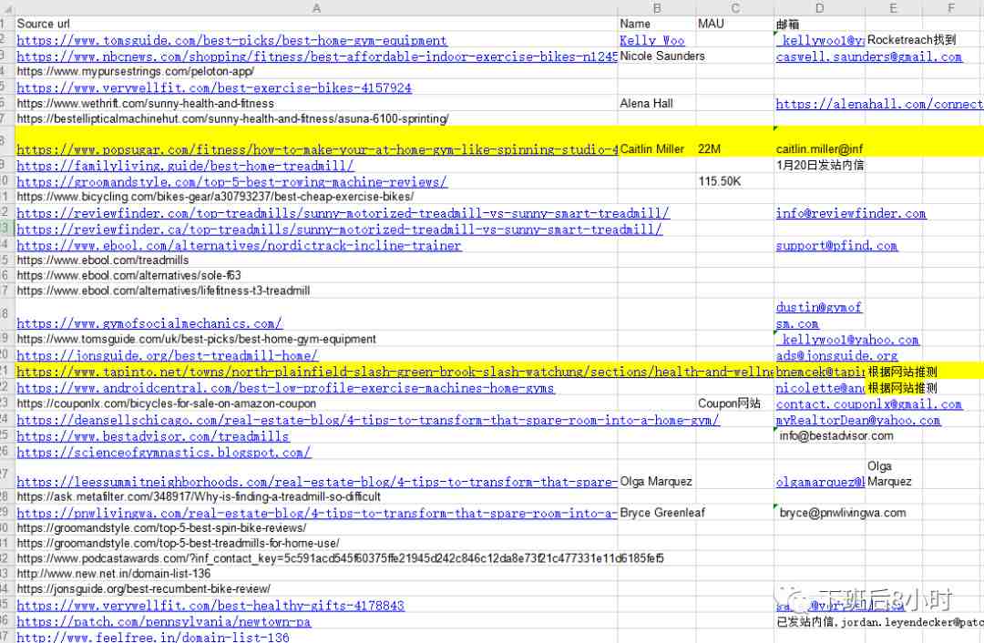Click the alenahall.com connect link
The width and height of the screenshot is (984, 643).
(879, 104)
